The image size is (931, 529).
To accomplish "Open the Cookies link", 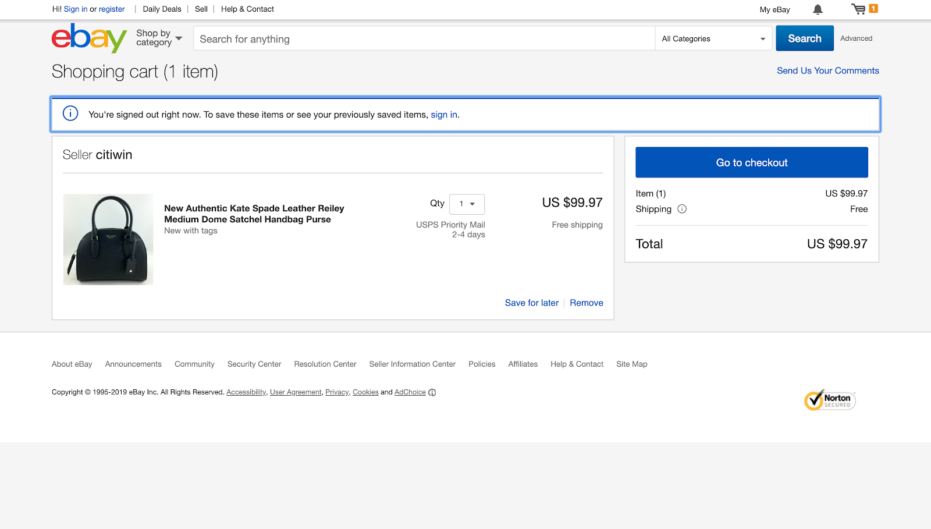I will (365, 392).
